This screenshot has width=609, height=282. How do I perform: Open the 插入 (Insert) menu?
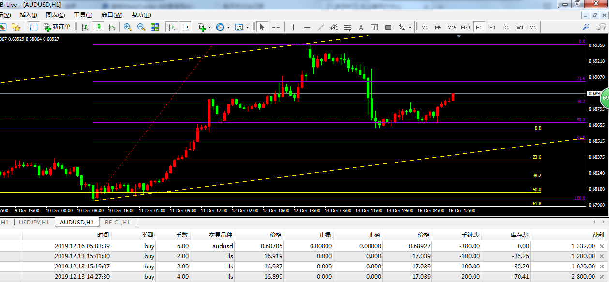click(x=29, y=15)
